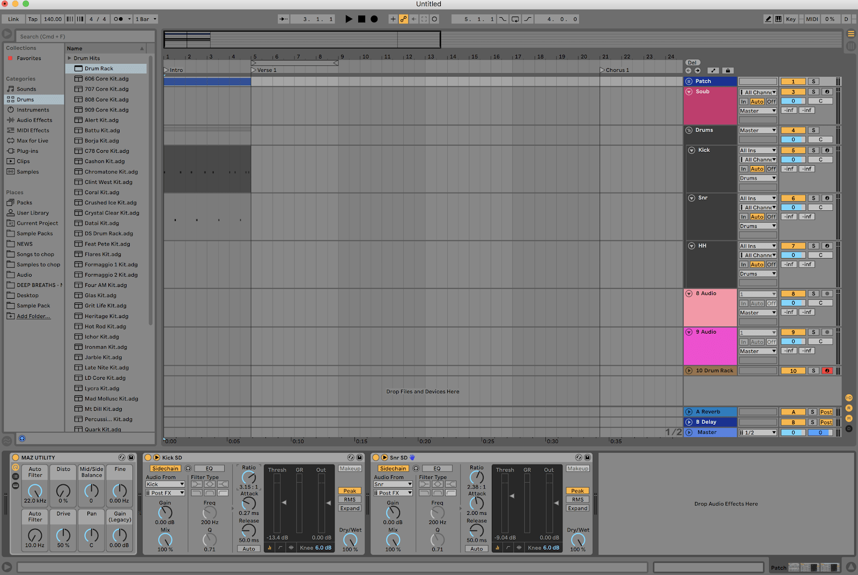Open the Plug-ins browser category
Screen dimensions: 858x575
click(27, 151)
